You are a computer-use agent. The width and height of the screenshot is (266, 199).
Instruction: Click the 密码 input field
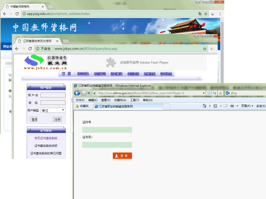click(53, 102)
